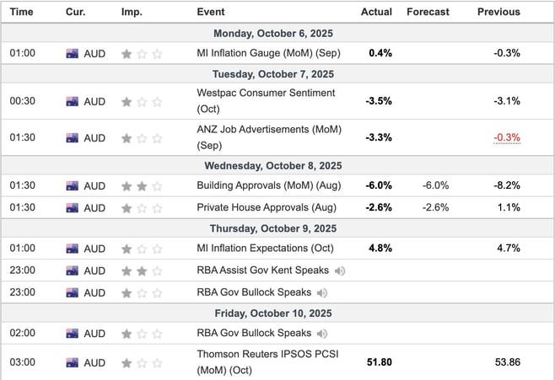Screen dimensions: 555x380
Task: Click revised previous value -0.3% in ANZ row
Action: coord(507,137)
